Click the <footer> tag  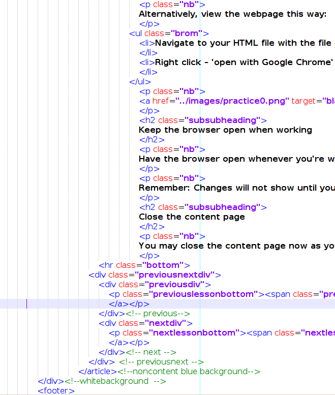pos(56,391)
